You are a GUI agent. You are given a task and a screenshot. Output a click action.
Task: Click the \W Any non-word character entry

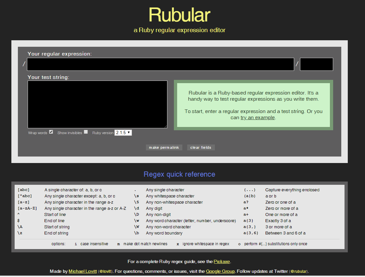click(x=162, y=227)
